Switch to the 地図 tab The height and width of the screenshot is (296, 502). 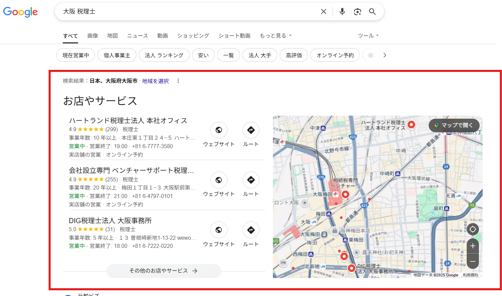[112, 36]
